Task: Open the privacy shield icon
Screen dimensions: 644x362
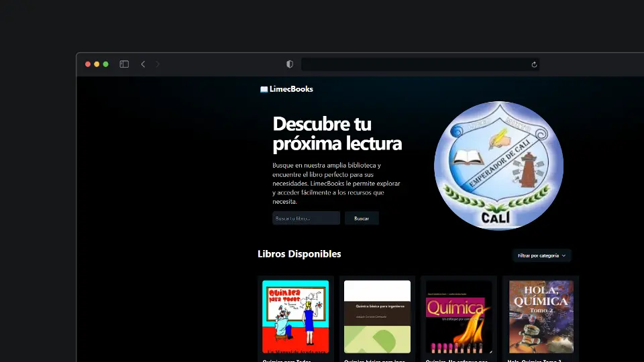Action: (290, 64)
